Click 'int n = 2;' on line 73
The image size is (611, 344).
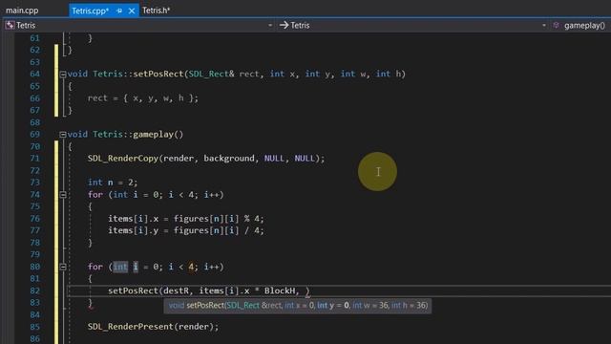pyautogui.click(x=113, y=183)
